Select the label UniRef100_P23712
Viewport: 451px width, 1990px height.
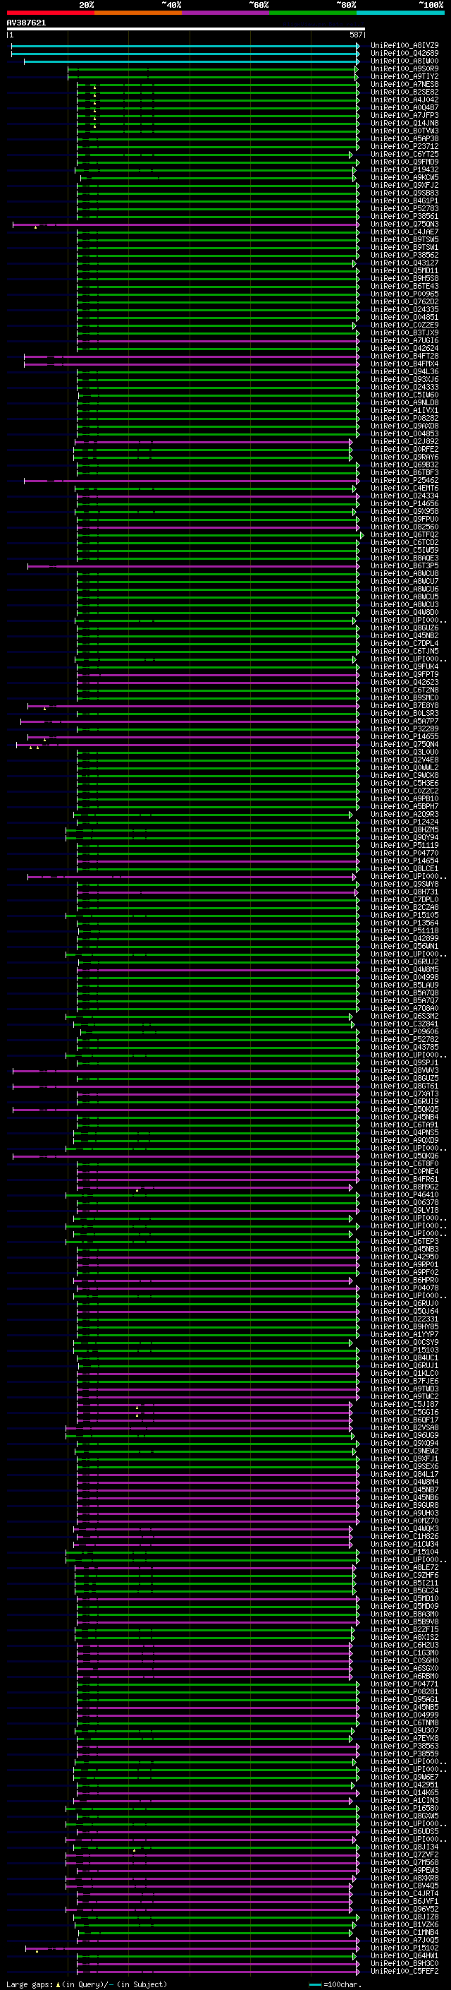tap(404, 146)
